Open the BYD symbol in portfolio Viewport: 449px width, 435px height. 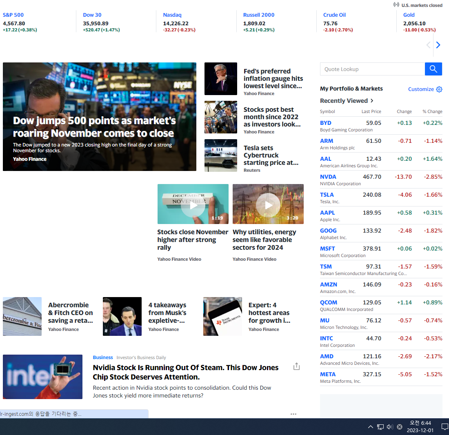(326, 123)
